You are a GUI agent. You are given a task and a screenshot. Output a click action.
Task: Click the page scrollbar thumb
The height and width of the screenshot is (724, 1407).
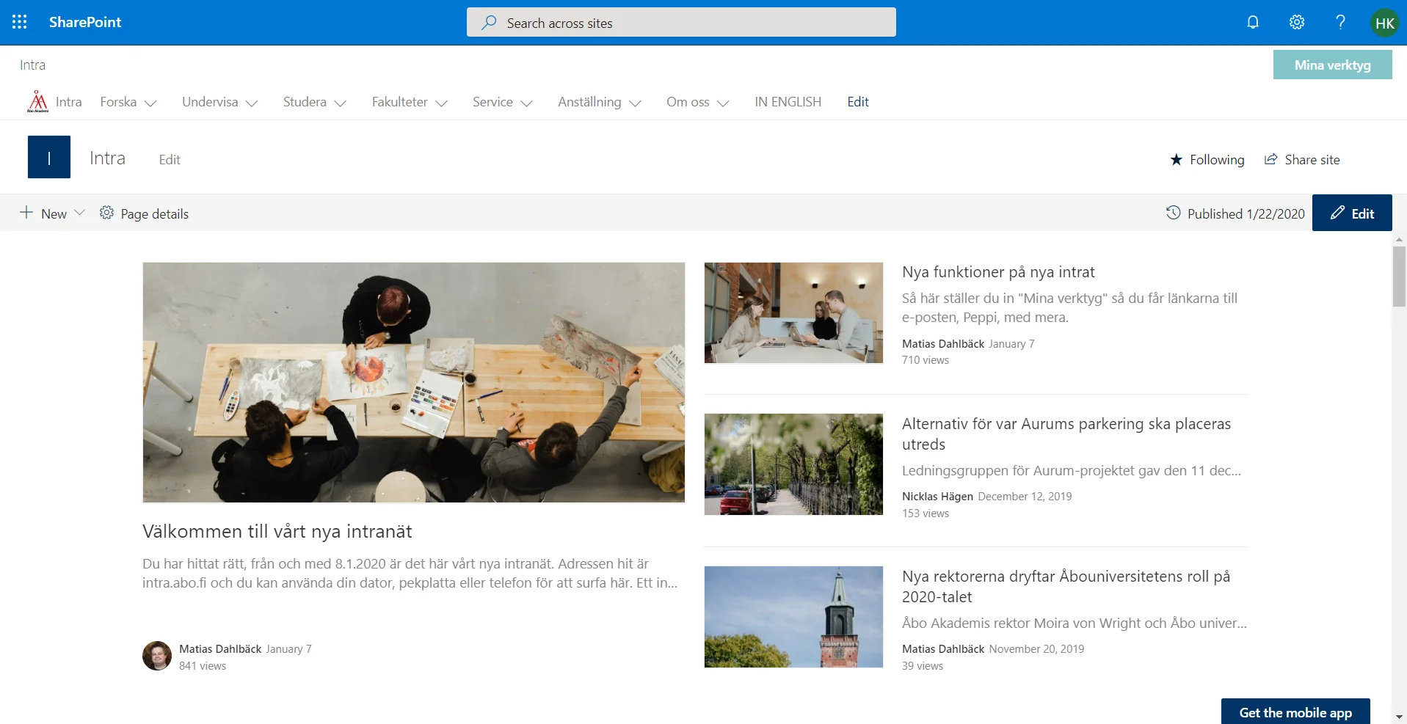1399,277
